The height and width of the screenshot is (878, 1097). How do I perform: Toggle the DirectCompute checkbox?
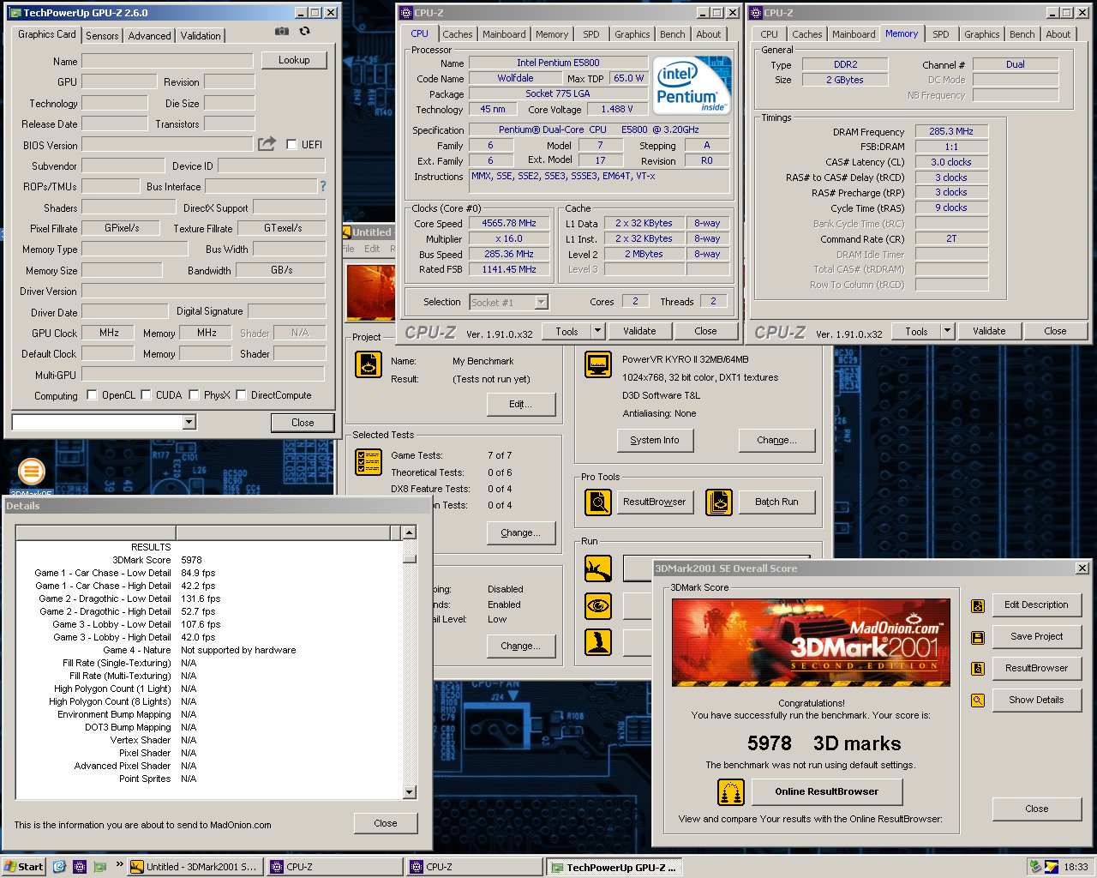pos(242,394)
